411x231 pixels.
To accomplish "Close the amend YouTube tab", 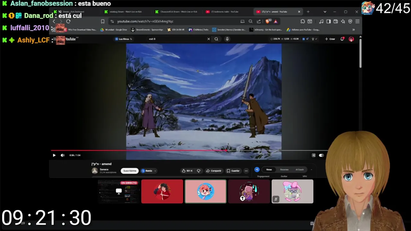I will 299,12.
